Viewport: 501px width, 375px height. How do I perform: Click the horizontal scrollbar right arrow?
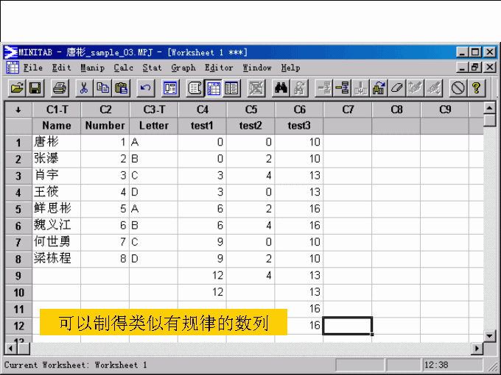coord(477,348)
